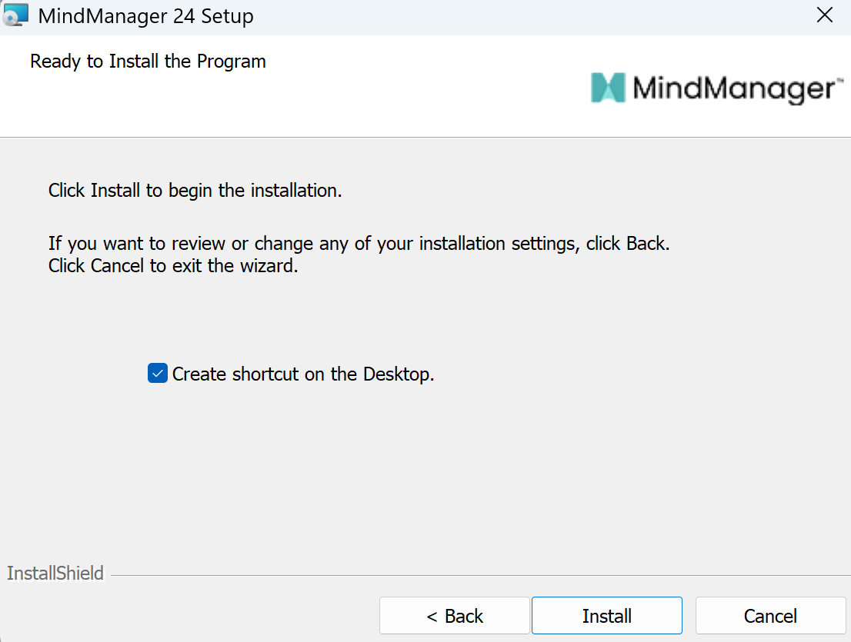Click the blank white header banner area
851x642 pixels.
(x=385, y=100)
